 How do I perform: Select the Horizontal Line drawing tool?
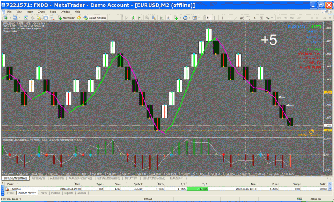click(x=229, y=18)
